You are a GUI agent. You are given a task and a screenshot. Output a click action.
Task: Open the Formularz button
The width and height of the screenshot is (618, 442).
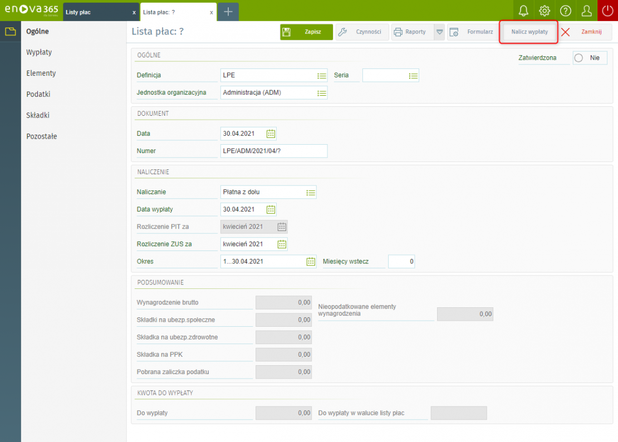click(x=473, y=32)
